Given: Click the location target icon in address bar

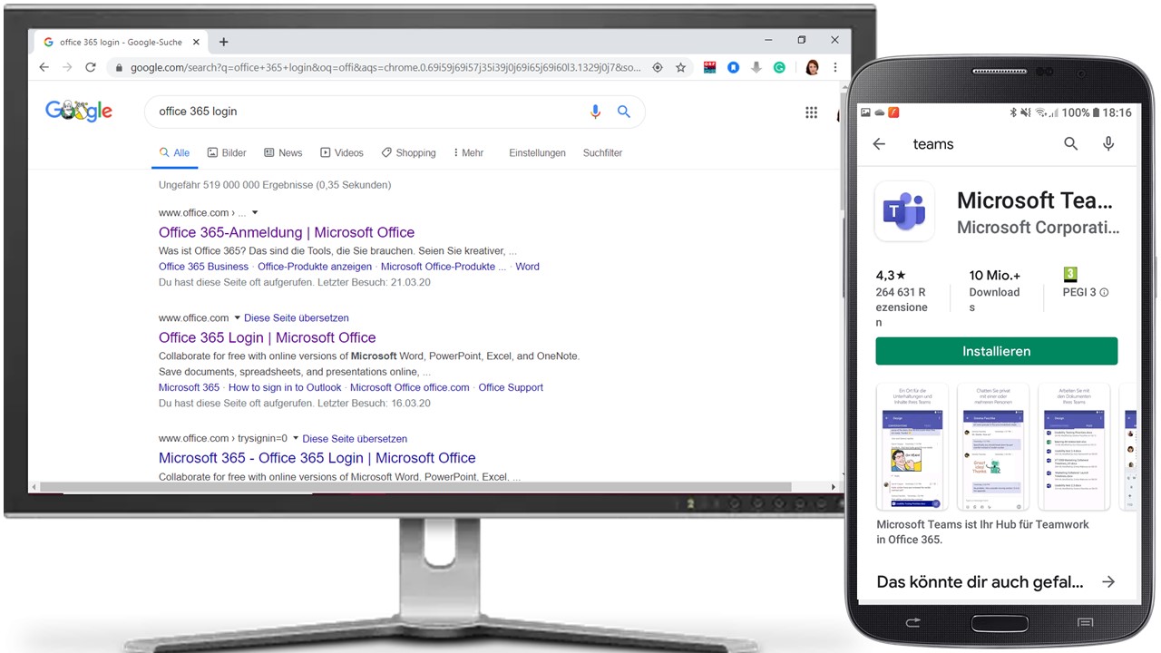Looking at the screenshot, I should [x=658, y=67].
